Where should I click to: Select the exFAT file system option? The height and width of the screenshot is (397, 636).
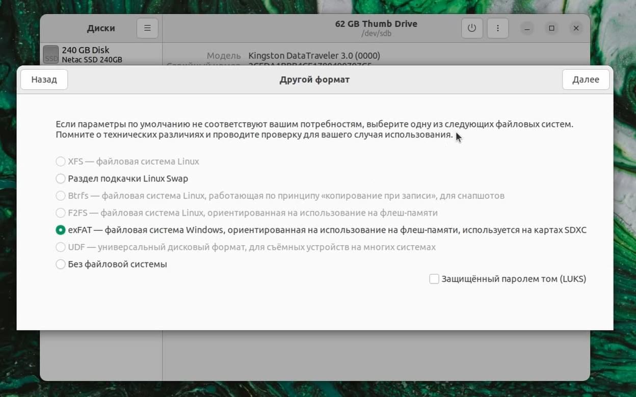[x=61, y=230]
